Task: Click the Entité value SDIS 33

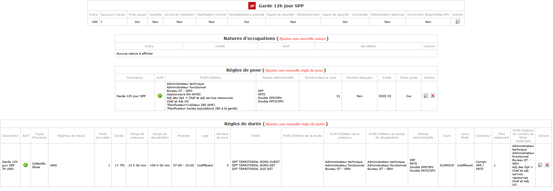Action: [x=385, y=96]
